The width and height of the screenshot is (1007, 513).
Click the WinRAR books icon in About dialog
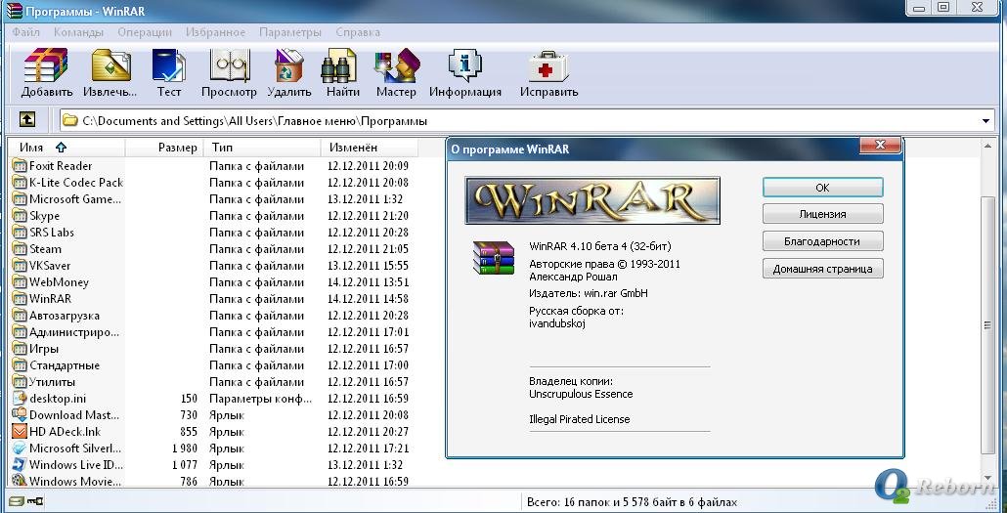point(494,257)
